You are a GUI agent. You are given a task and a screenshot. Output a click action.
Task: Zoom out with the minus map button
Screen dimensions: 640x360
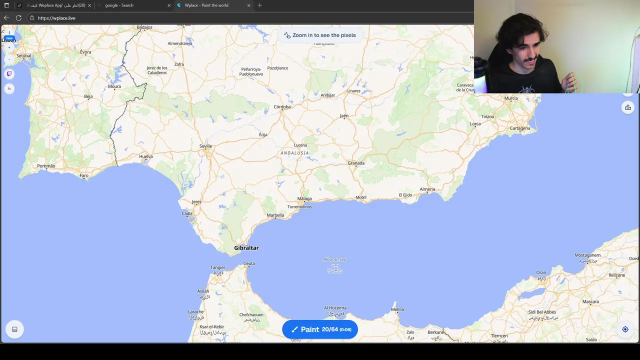[9, 59]
